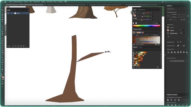Select the Paintbrush tool
Image resolution: width=191 pixels, height=107 pixels.
(2, 29)
